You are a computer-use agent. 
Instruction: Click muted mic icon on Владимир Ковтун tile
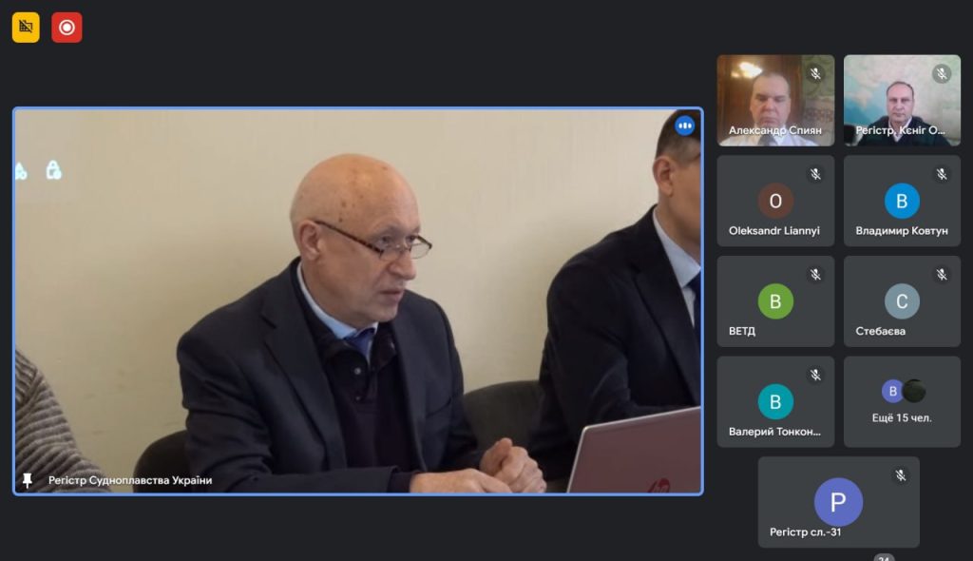pos(942,174)
